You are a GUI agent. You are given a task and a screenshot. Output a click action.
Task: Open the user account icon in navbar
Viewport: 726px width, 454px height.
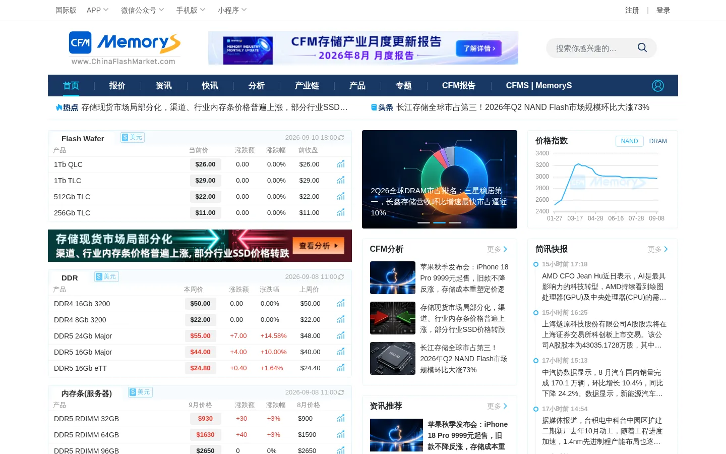pos(658,86)
